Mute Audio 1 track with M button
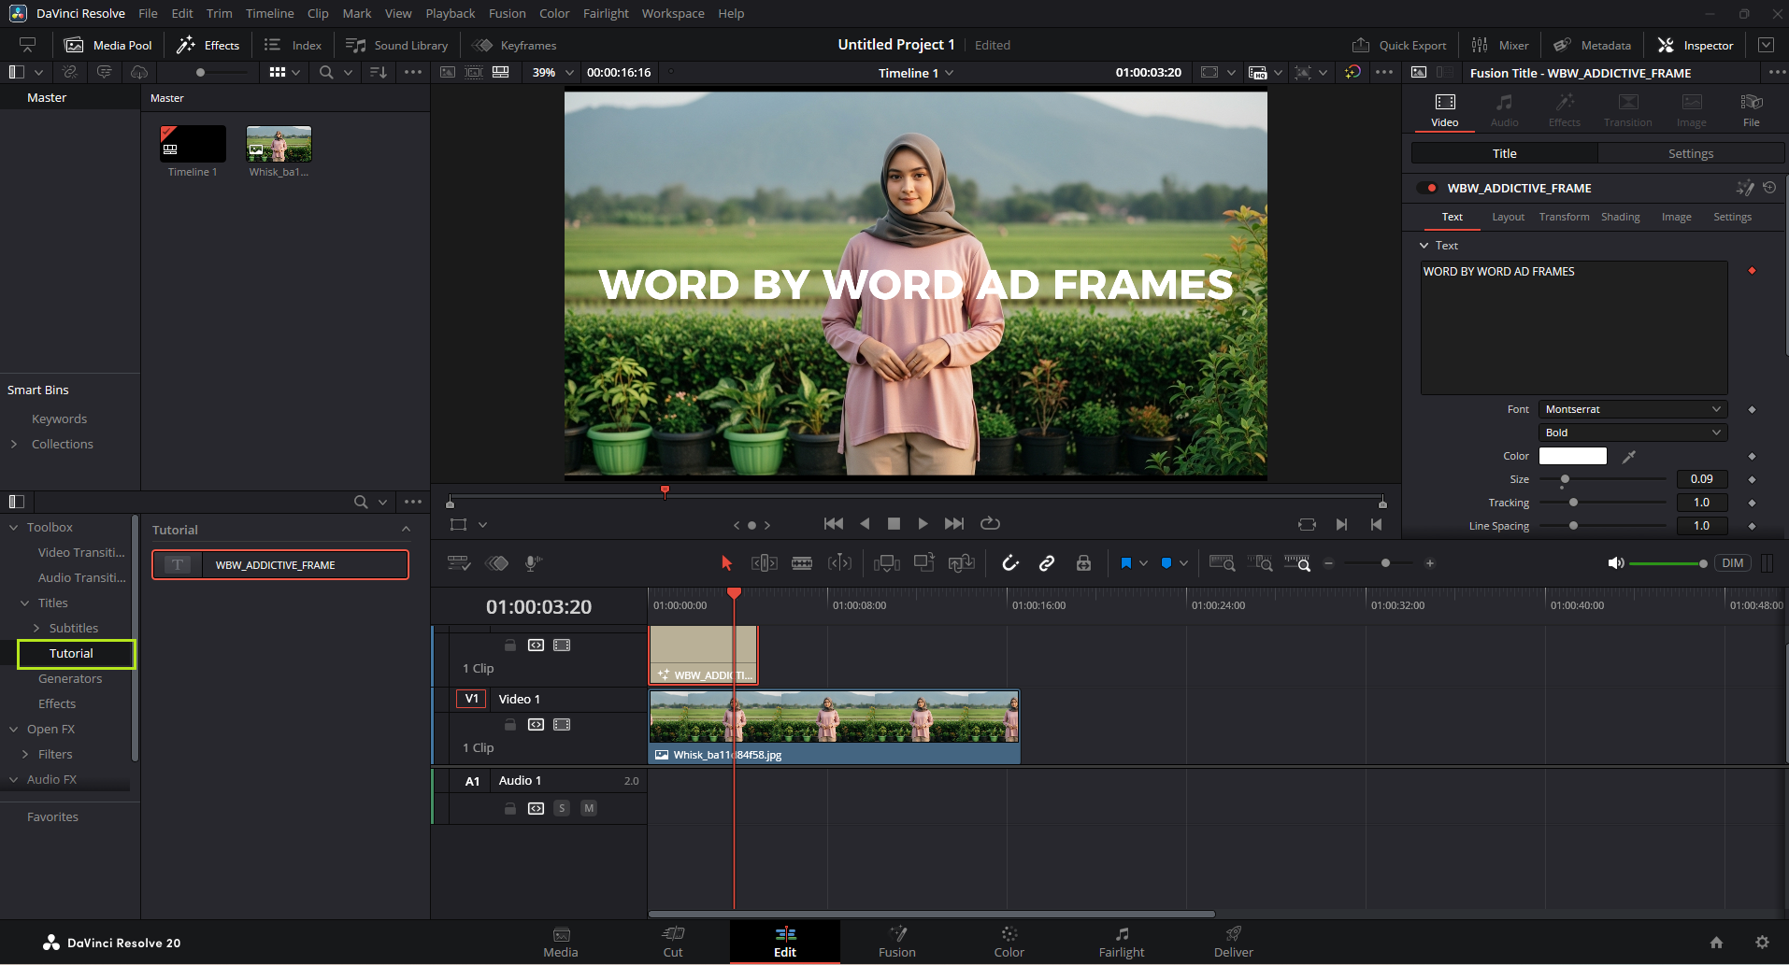The image size is (1789, 965). tap(589, 808)
